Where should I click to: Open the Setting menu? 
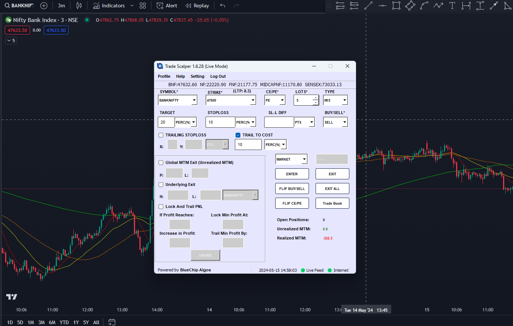point(197,76)
